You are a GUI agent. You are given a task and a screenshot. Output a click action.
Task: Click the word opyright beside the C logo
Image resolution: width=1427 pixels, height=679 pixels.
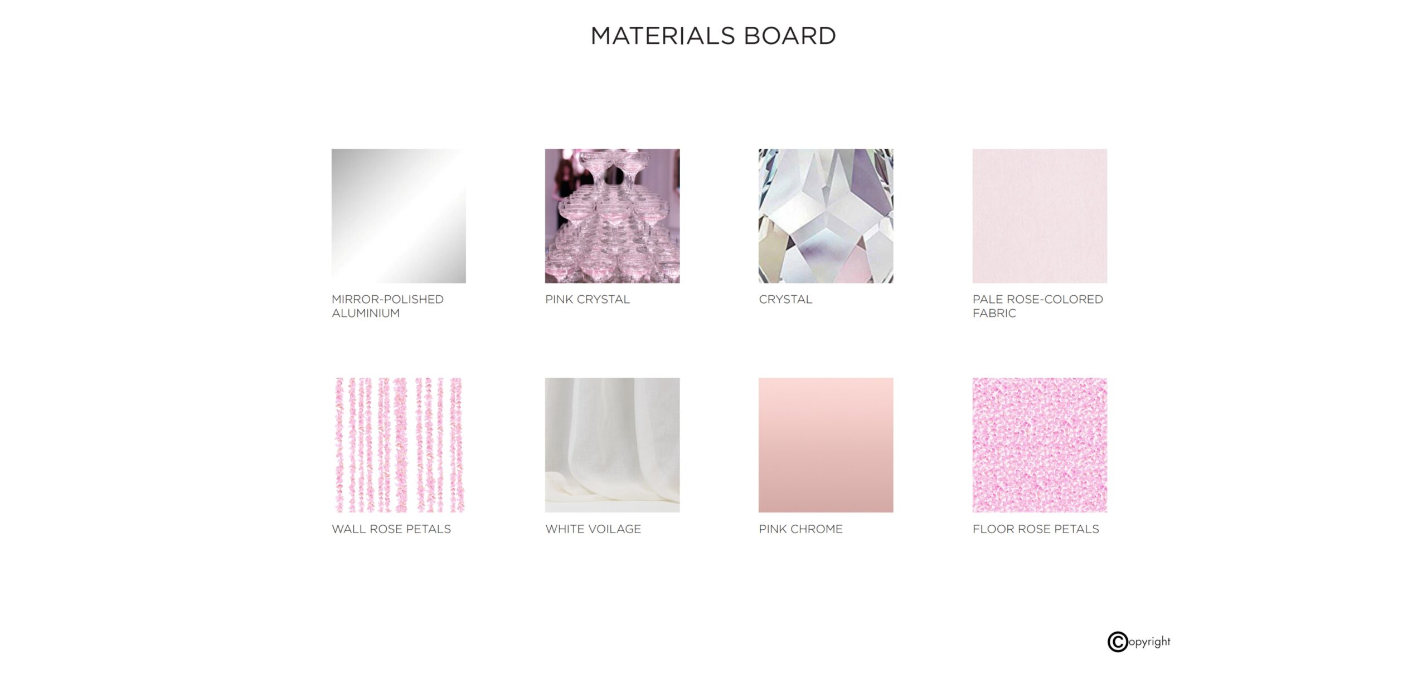pos(1149,642)
